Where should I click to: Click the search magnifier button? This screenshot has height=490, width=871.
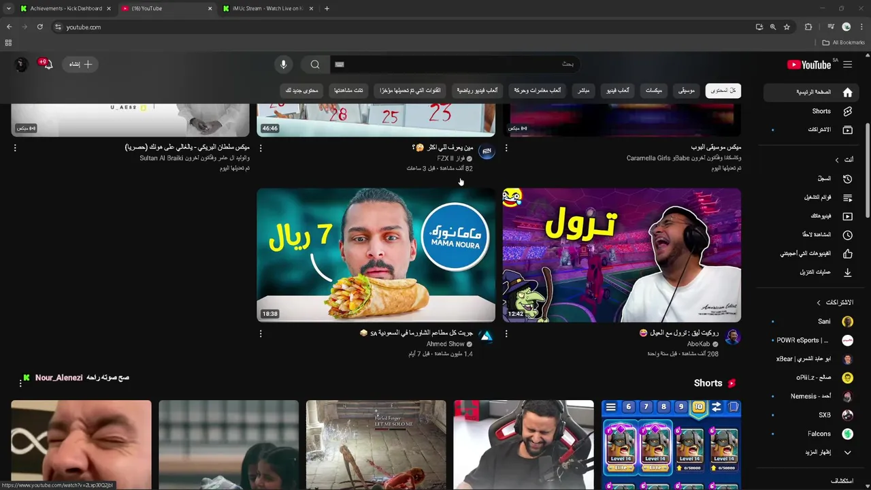click(x=315, y=64)
